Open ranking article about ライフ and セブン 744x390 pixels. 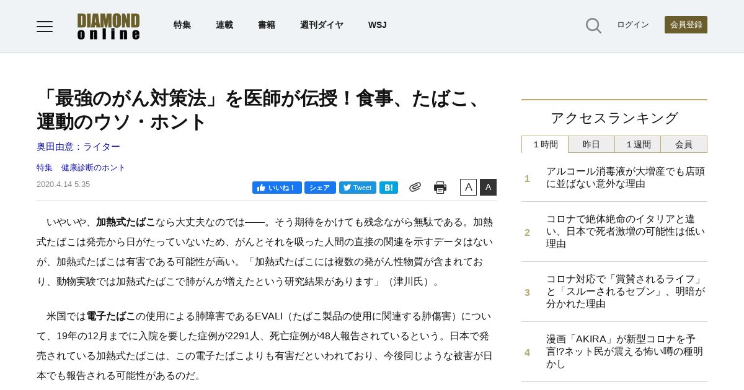tap(626, 292)
